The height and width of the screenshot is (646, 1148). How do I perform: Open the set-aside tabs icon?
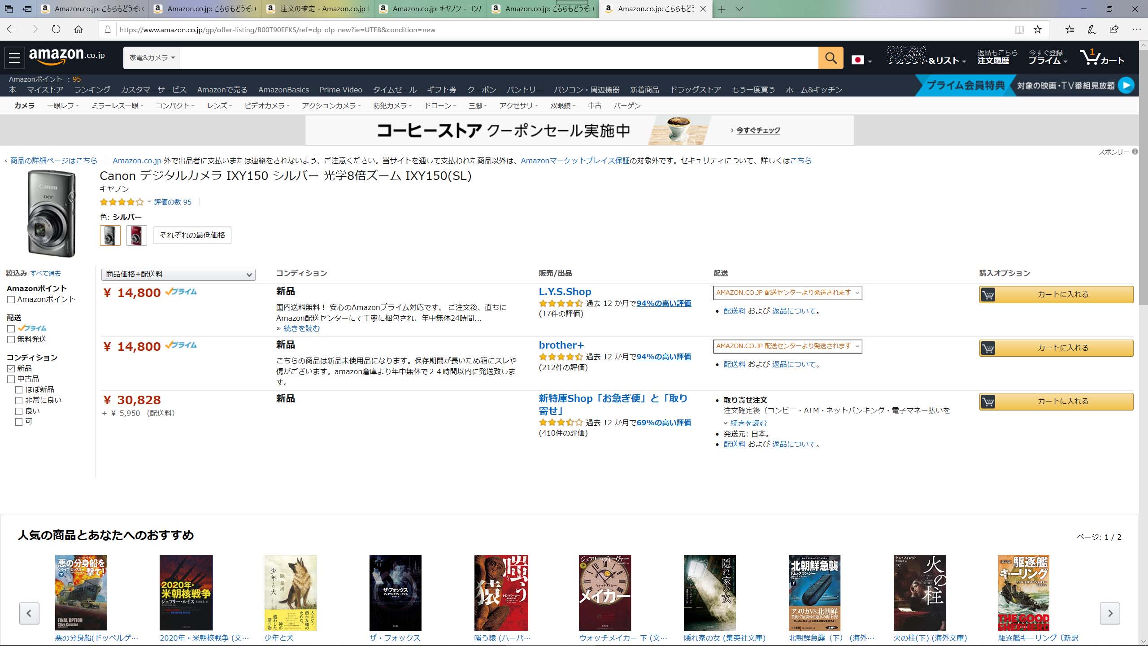pos(9,9)
